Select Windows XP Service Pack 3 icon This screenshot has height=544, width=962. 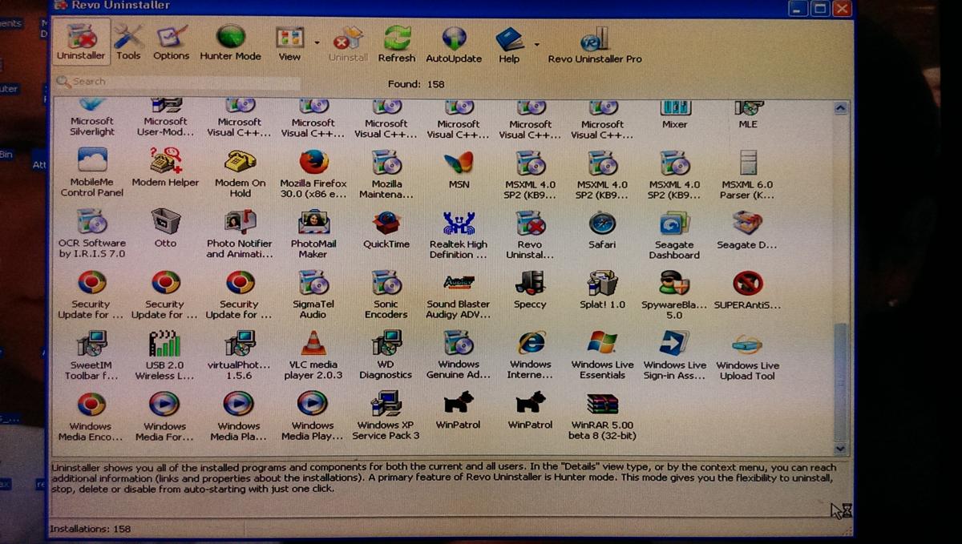pos(386,417)
